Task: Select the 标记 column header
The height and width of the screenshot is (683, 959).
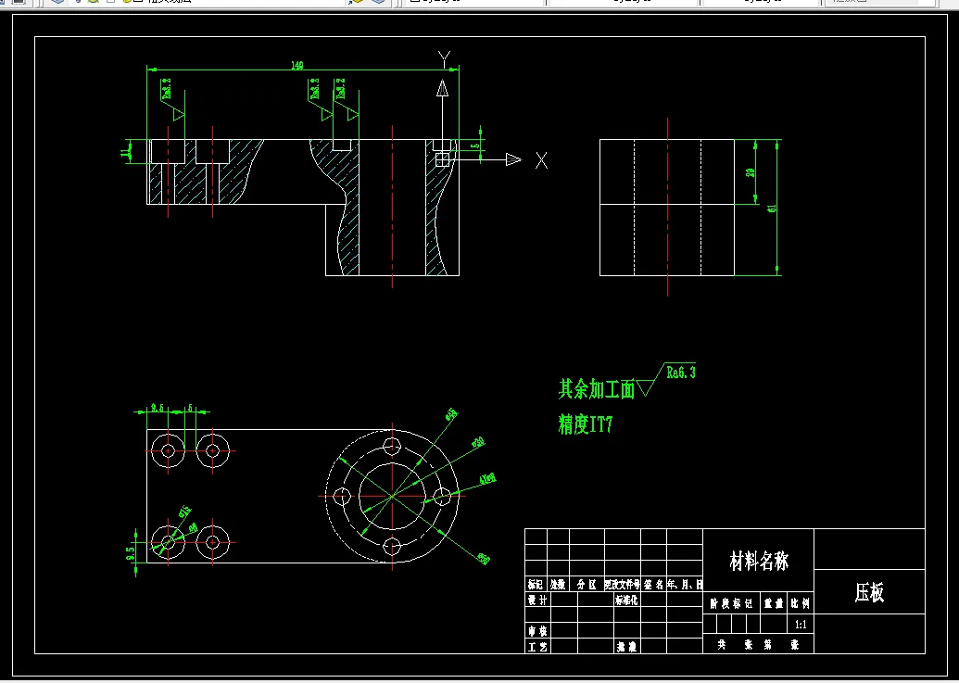Action: pos(536,585)
